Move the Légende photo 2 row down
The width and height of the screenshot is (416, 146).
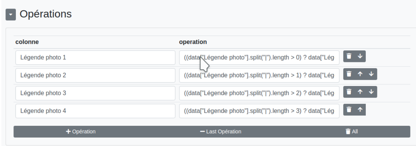(371, 74)
